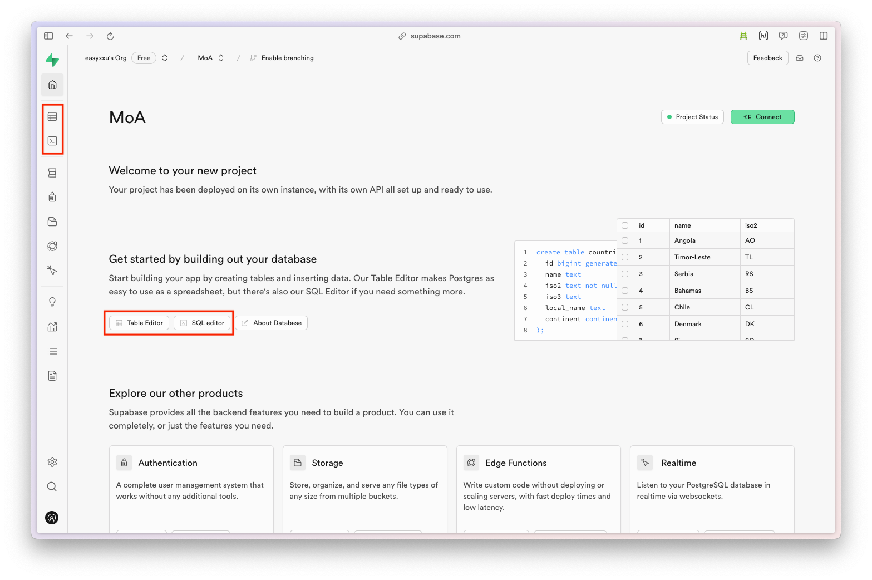Click the chat bubble extension icon
The height and width of the screenshot is (580, 872).
pyautogui.click(x=784, y=36)
